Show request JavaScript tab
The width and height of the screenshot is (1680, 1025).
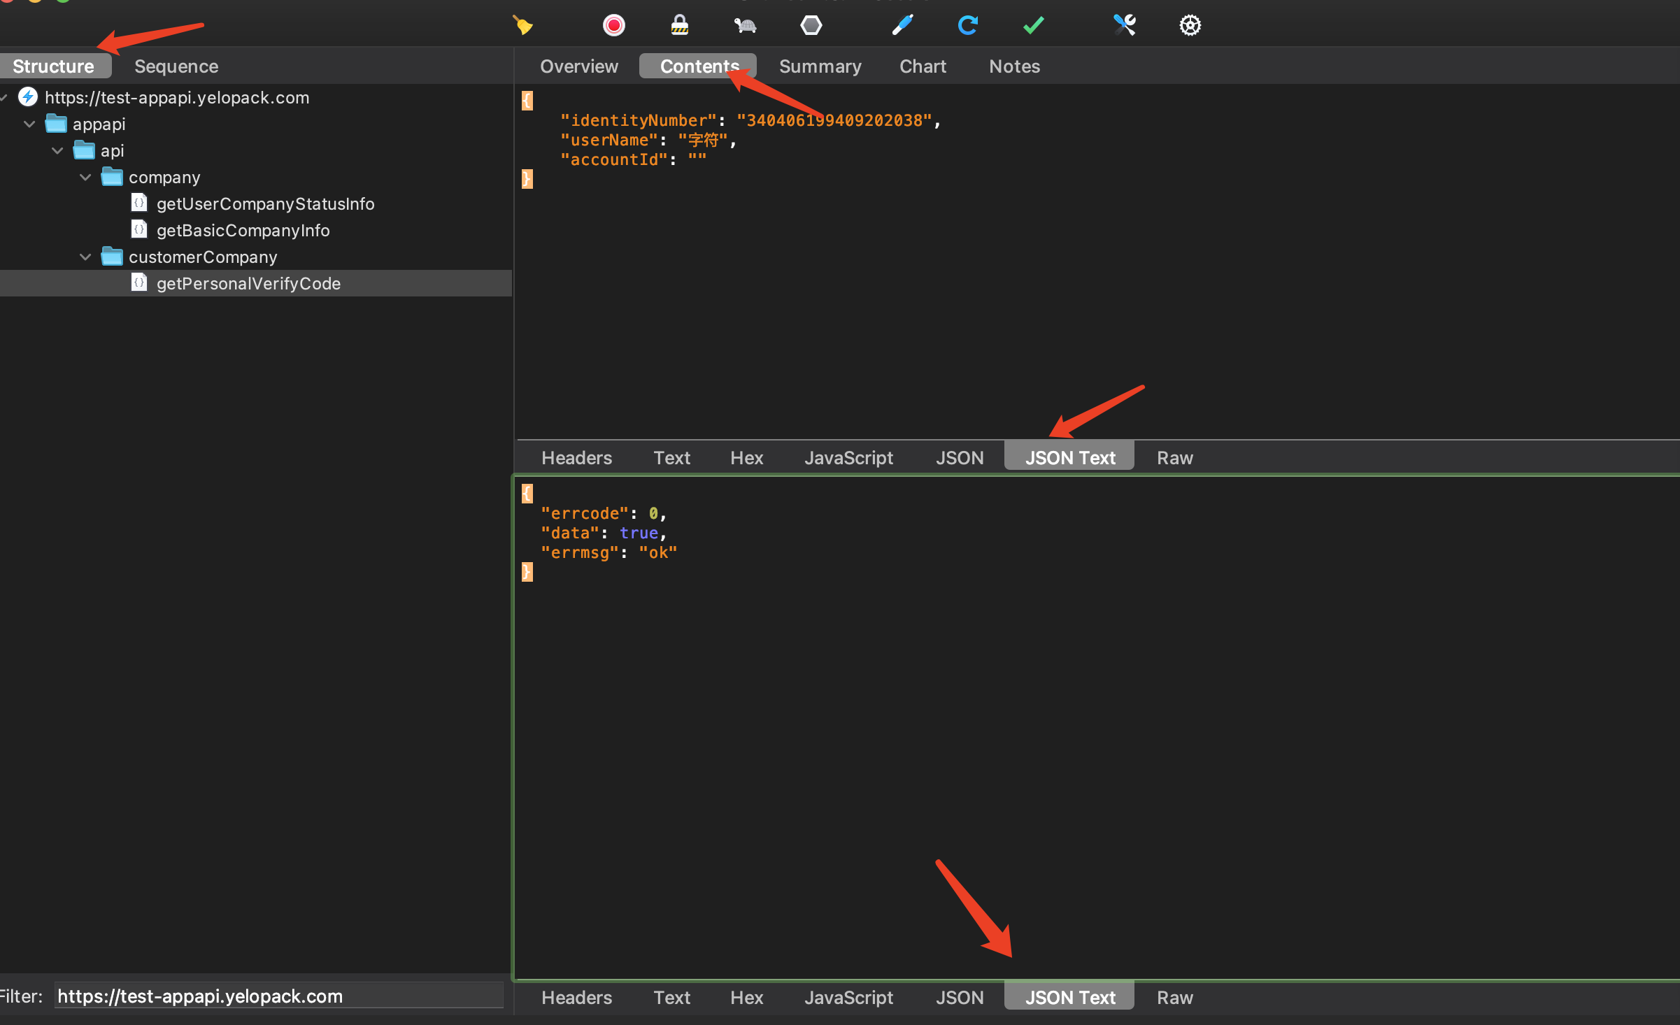click(848, 458)
